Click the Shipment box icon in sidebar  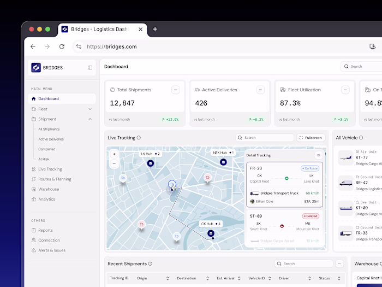34,119
